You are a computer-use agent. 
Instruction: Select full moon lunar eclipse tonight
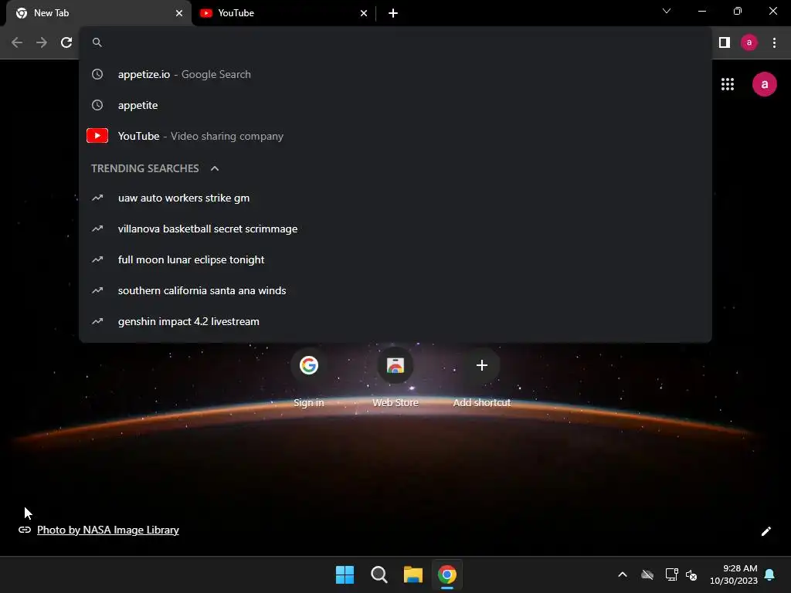pyautogui.click(x=395, y=259)
